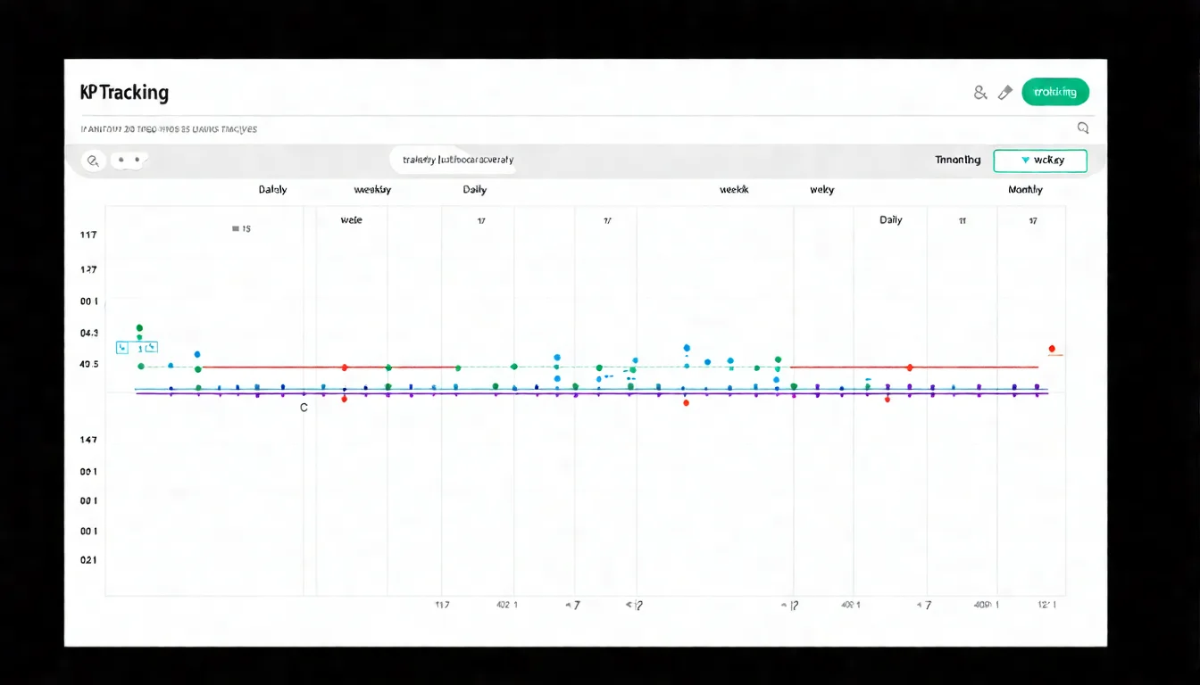Viewport: 1200px width, 685px height.
Task: Click the zoom icon at toolbar's left end
Action: [x=92, y=161]
